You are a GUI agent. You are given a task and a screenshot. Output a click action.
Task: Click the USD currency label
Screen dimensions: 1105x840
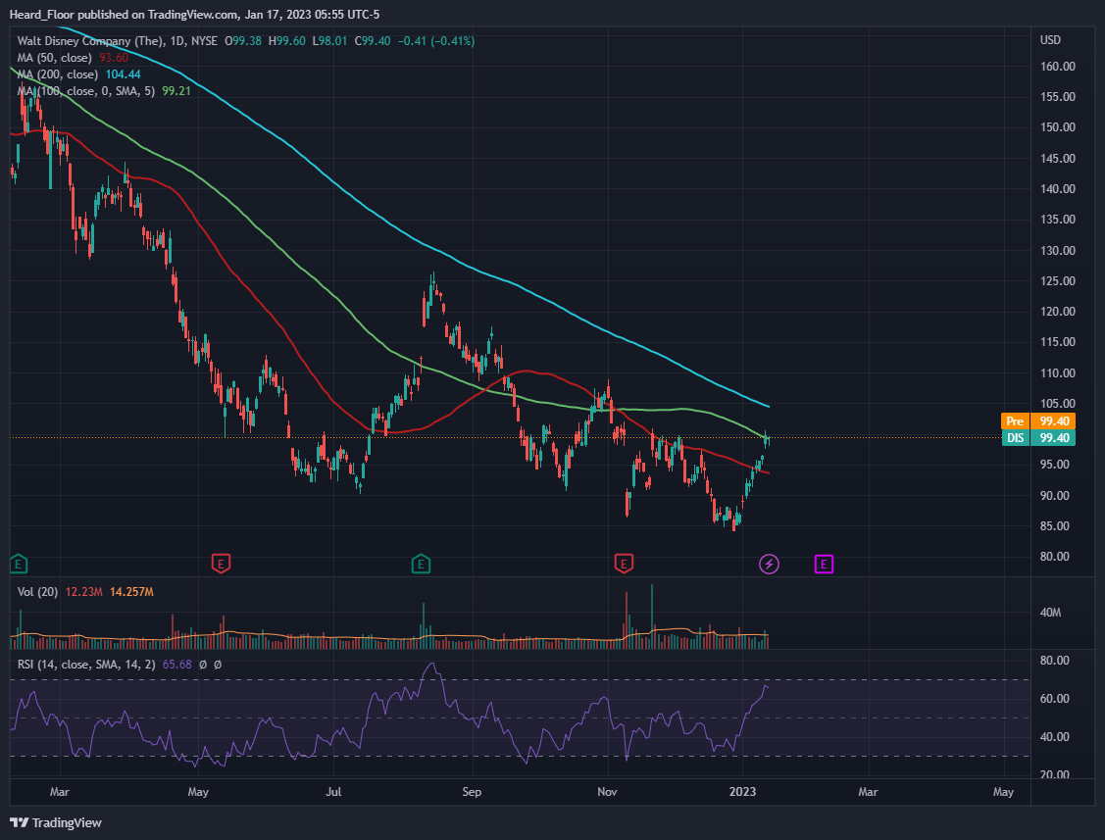click(x=1050, y=40)
